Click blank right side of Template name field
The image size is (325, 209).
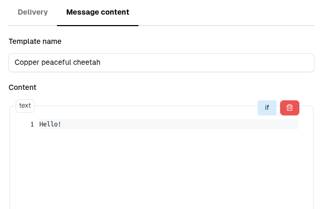click(x=235, y=63)
